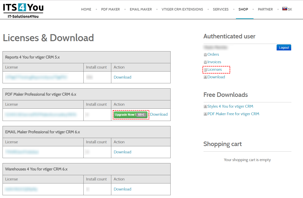Go to the HOME menu
This screenshot has height=198, width=303.
[86, 9]
